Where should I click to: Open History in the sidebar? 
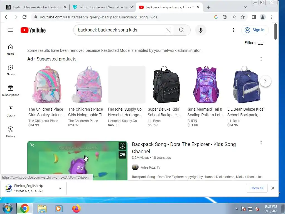click(x=11, y=132)
